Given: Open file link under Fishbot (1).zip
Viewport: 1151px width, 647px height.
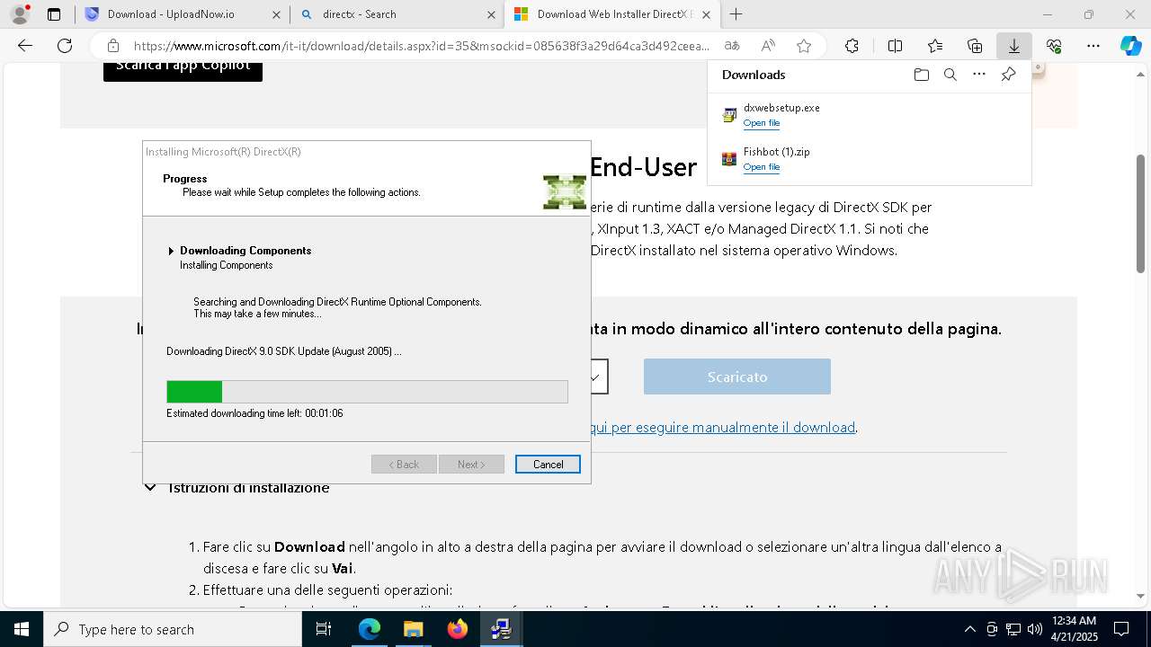Looking at the screenshot, I should [762, 167].
